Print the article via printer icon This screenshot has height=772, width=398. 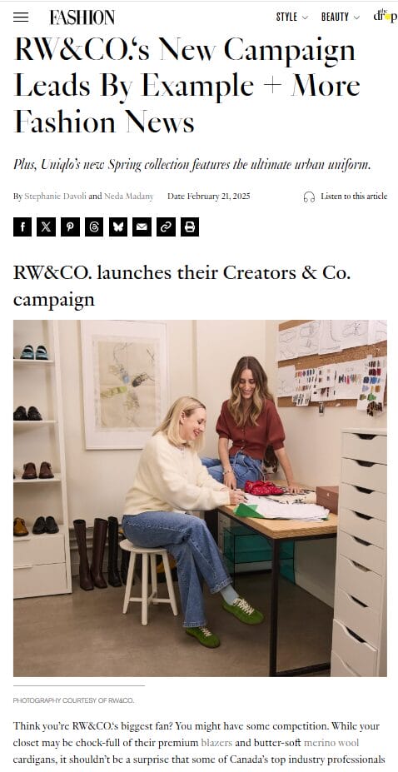[190, 227]
